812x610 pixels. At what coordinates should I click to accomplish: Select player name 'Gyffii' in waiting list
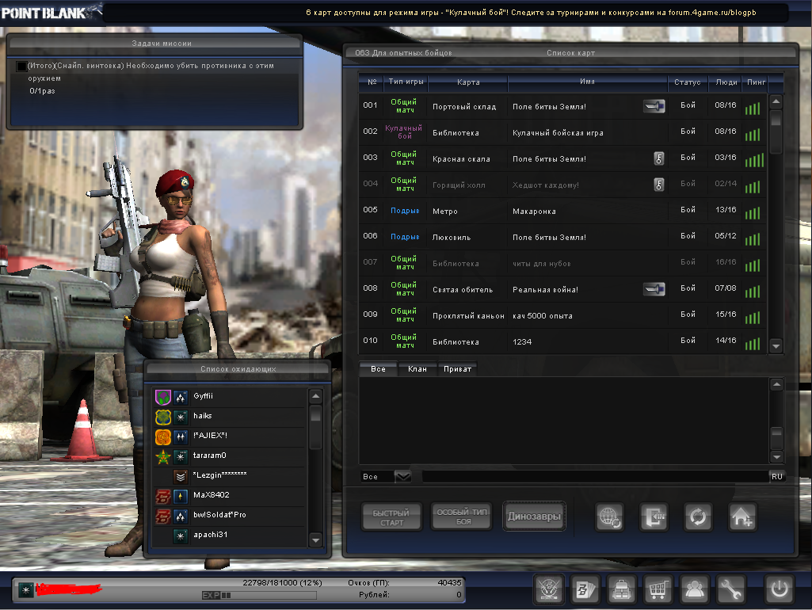(x=203, y=396)
